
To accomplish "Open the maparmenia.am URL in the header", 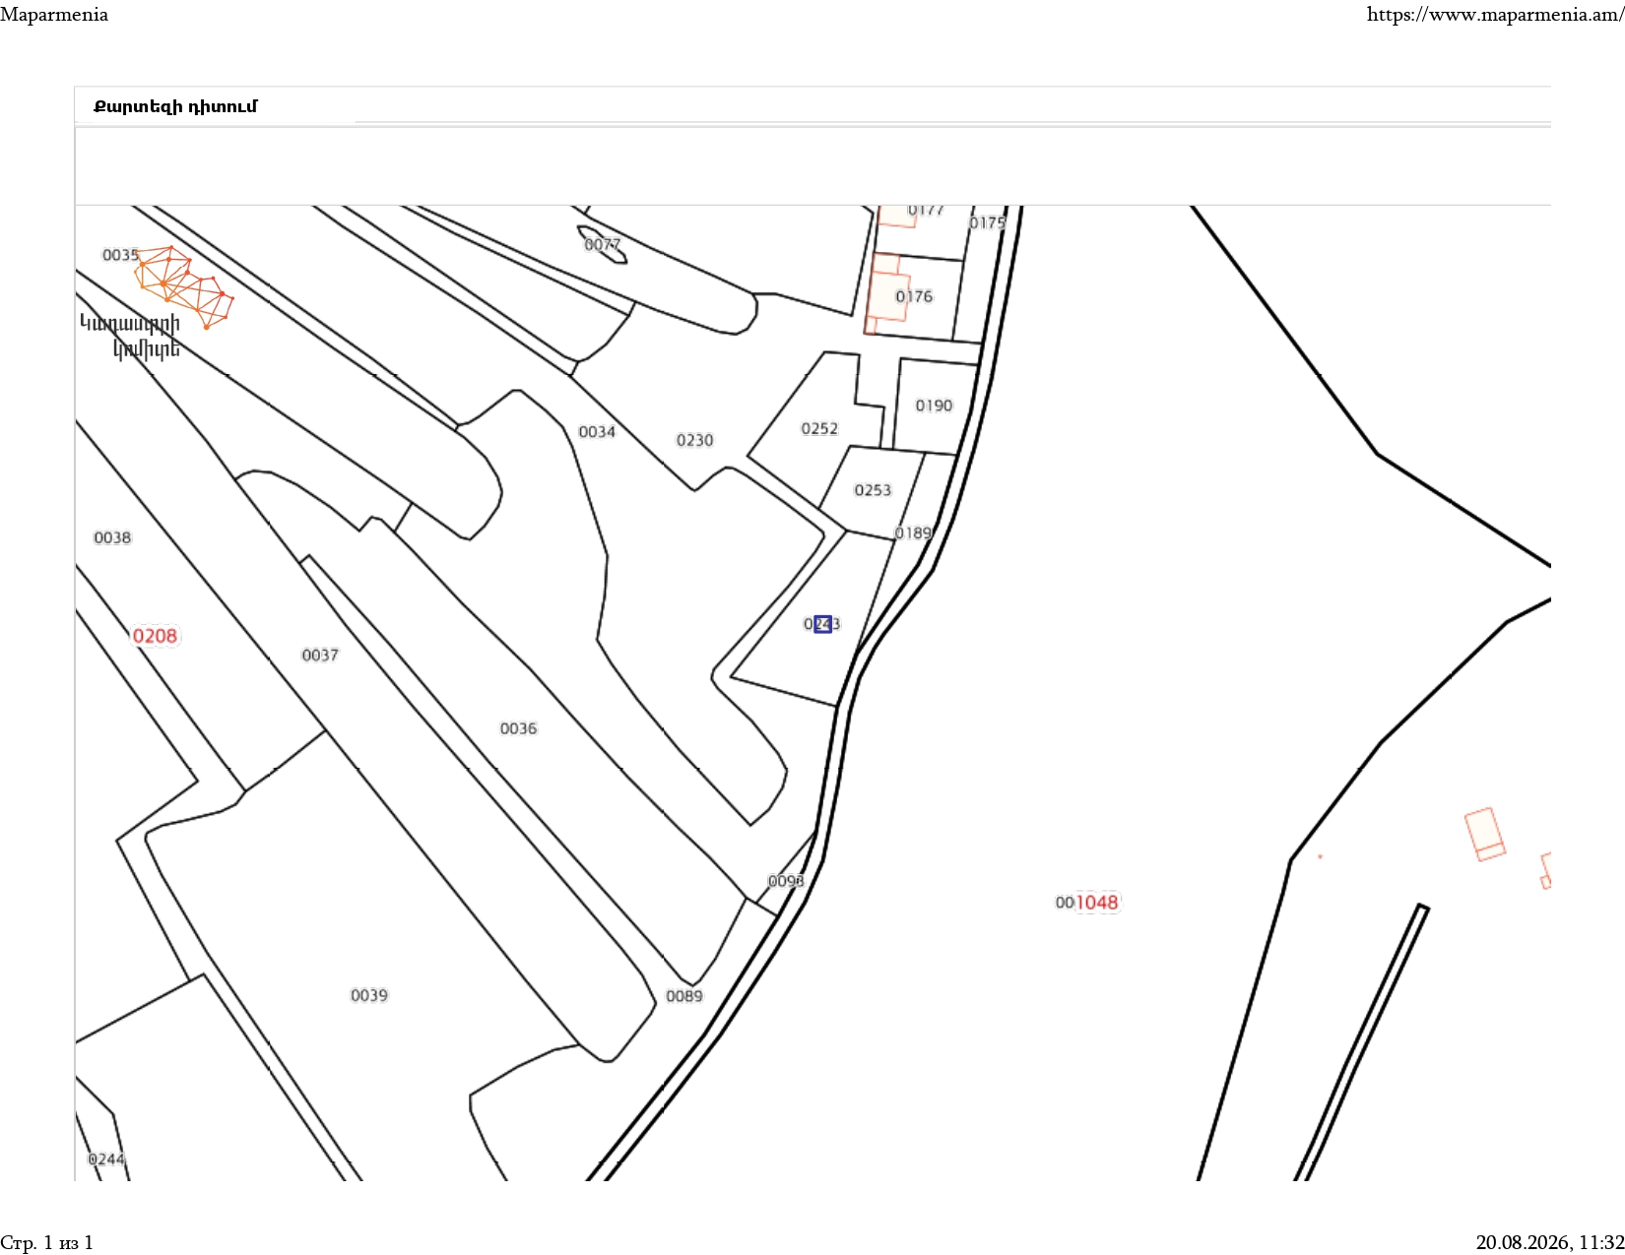I will [1495, 15].
